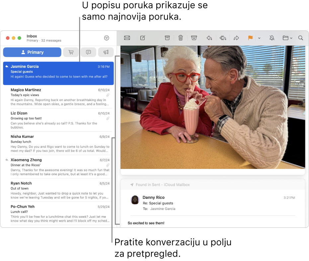Open Xiaomeng Zhong's Dinner at the Ricos' email

58,167
